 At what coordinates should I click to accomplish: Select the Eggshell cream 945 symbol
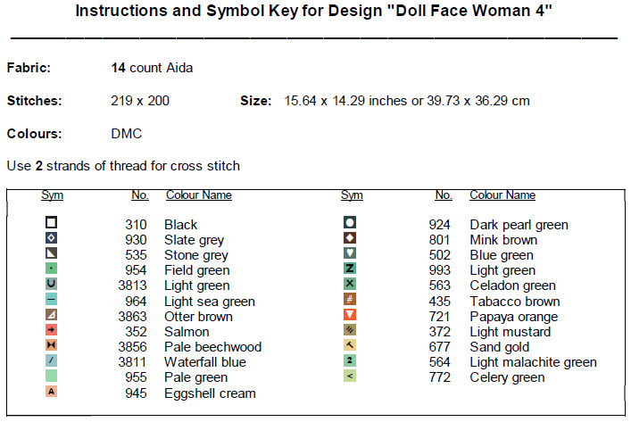(x=51, y=392)
